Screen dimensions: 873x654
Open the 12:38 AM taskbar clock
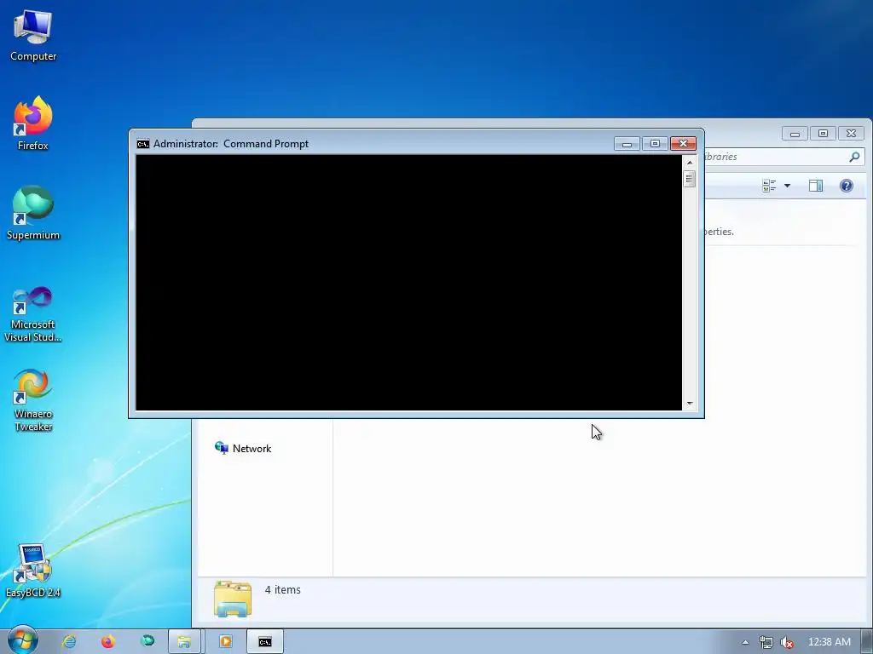(830, 642)
